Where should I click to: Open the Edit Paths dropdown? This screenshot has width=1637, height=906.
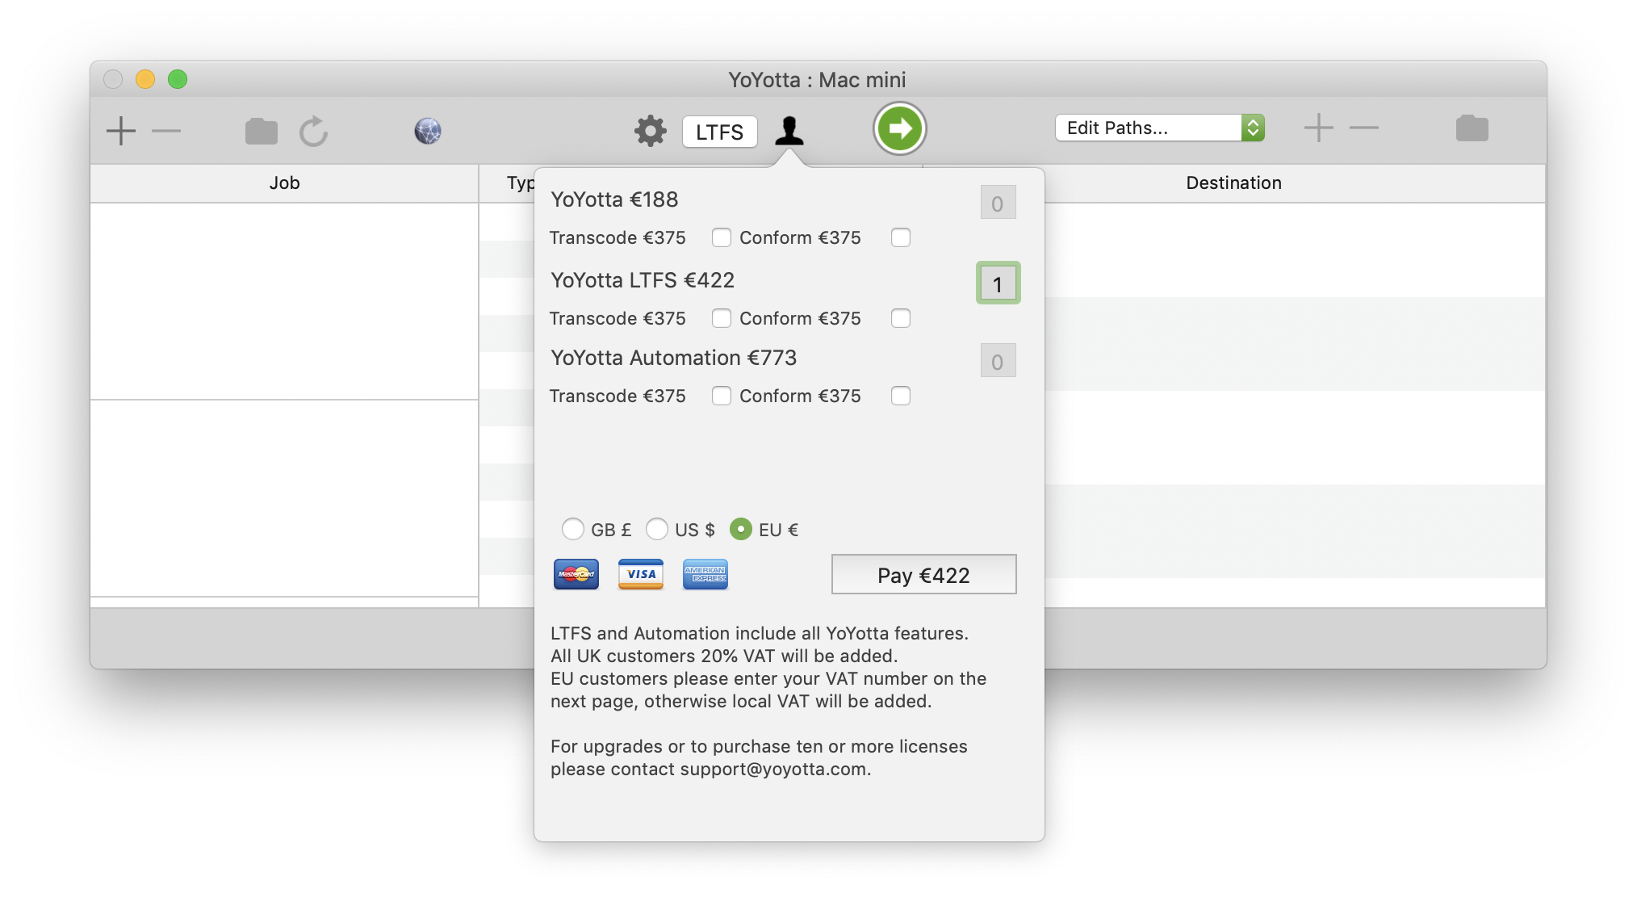pyautogui.click(x=1159, y=128)
